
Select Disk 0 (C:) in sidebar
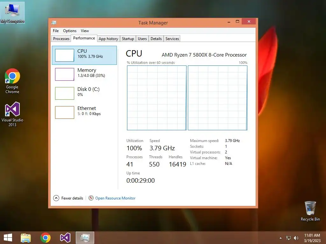84,93
